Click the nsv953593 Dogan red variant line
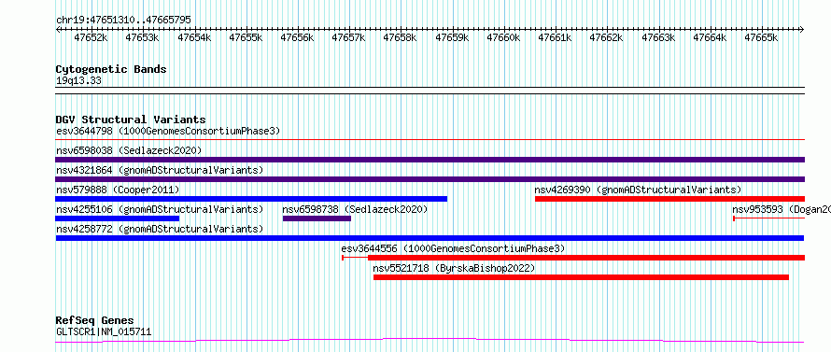This screenshot has width=831, height=352. pos(769,218)
